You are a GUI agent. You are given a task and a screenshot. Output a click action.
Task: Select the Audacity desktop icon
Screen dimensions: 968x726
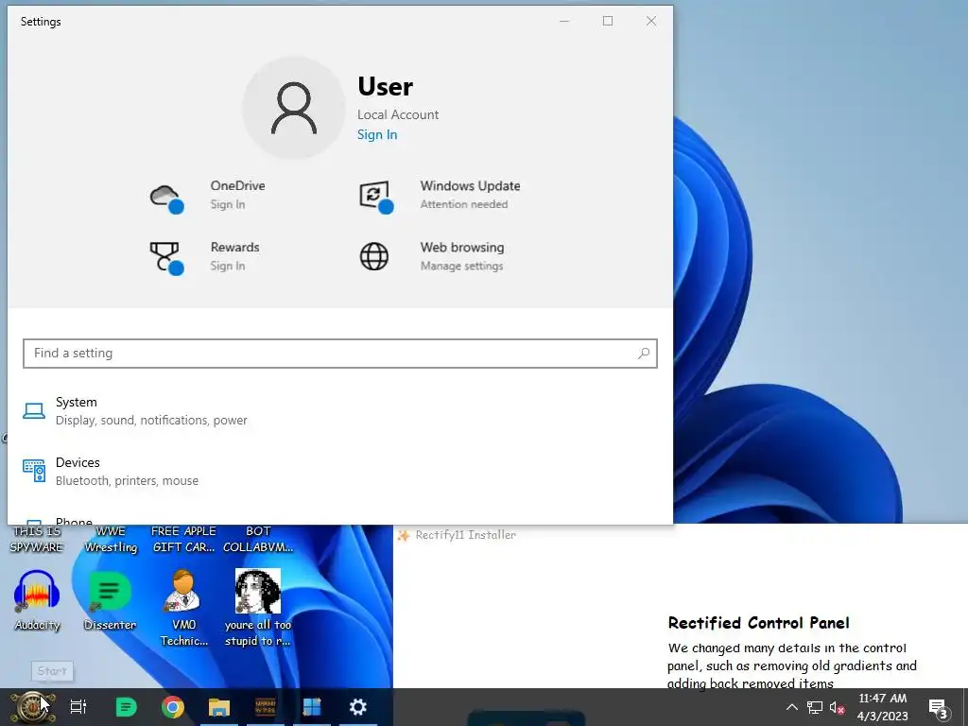(x=37, y=599)
